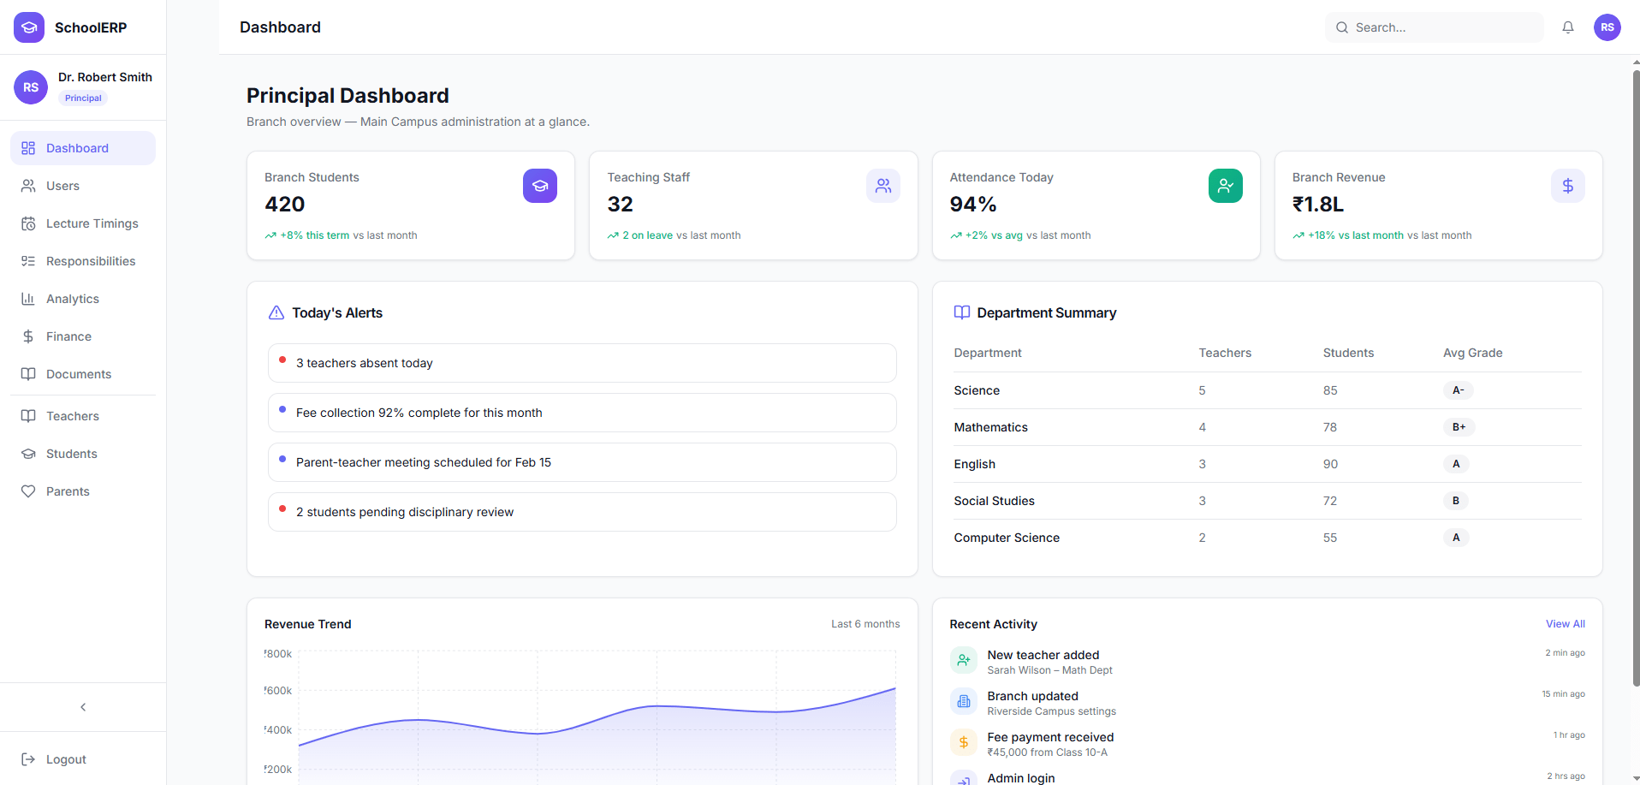Select the Mathematics department name
The width and height of the screenshot is (1640, 785).
[991, 427]
